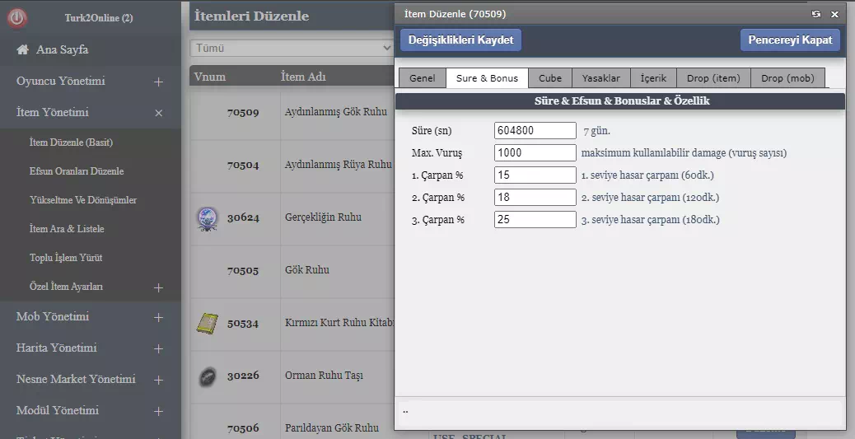Open the Yasaklar tab

pos(601,78)
